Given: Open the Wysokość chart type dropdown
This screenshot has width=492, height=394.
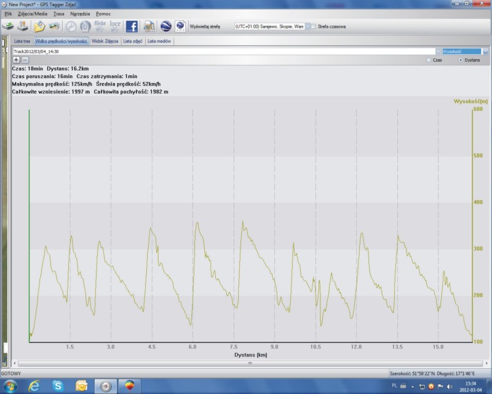Looking at the screenshot, I should 485,51.
